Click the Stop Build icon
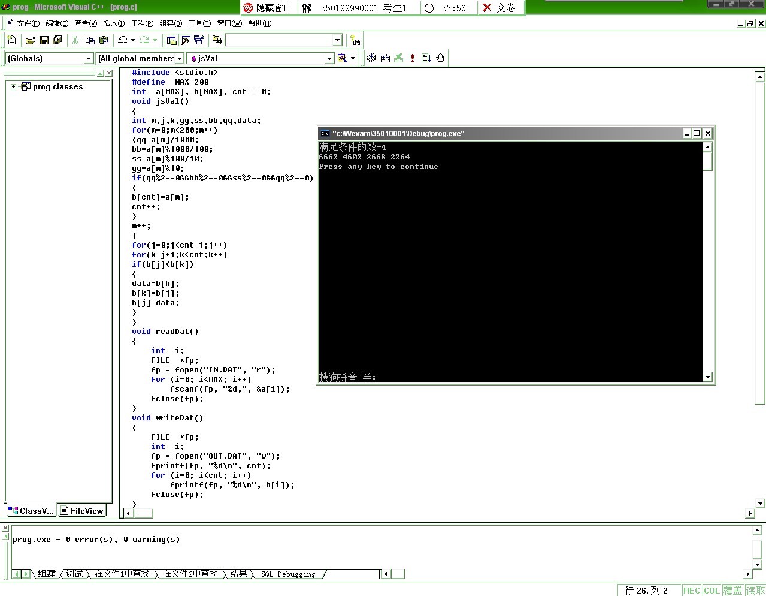Viewport: 766px width, 596px height. pos(399,58)
